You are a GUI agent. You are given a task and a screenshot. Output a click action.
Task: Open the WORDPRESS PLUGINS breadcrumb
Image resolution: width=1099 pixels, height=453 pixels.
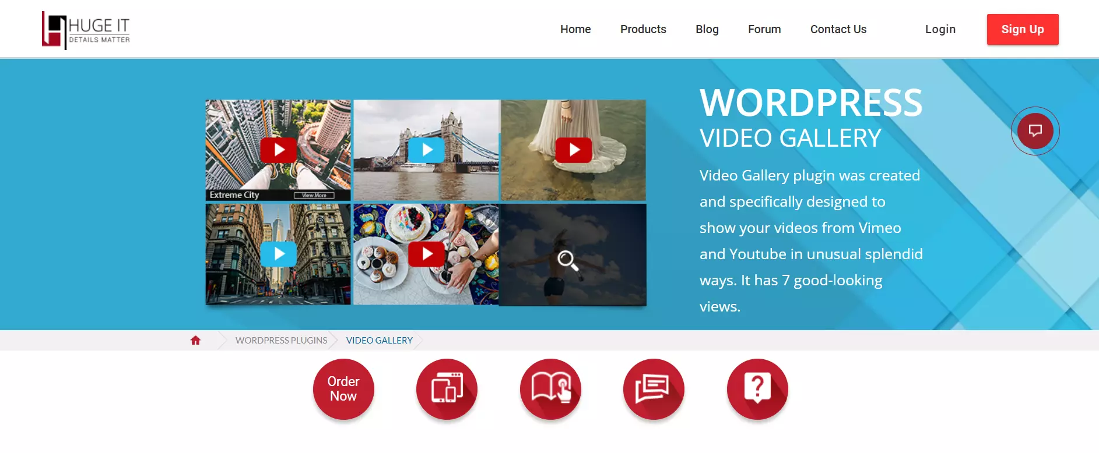point(282,340)
